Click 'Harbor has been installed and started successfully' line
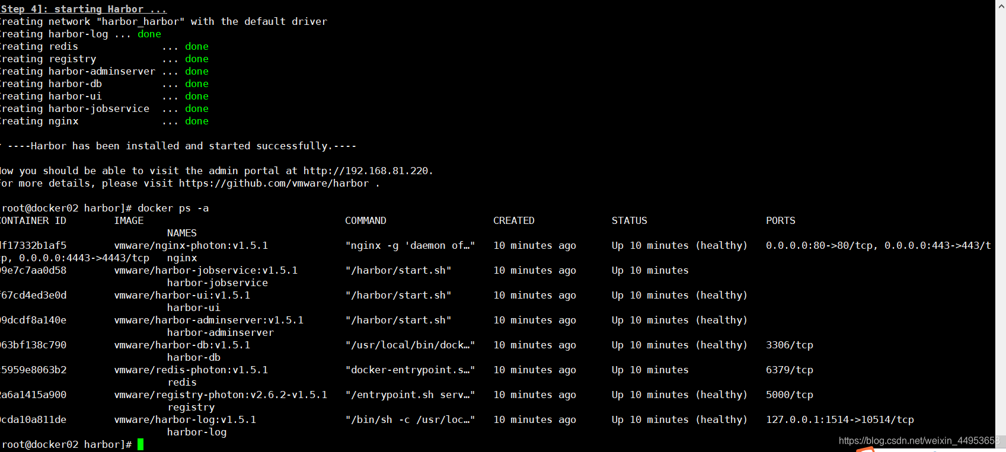This screenshot has height=452, width=1006. (x=181, y=146)
